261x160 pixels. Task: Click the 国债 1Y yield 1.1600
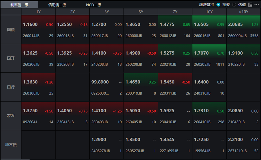[x=30, y=25]
